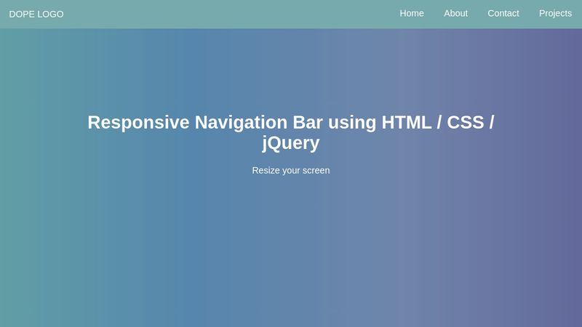
Task: Select the Contact navigation item
Action: click(x=503, y=13)
